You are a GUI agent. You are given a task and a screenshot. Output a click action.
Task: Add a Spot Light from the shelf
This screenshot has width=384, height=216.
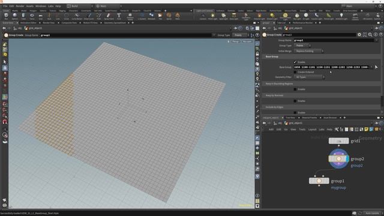(223, 16)
